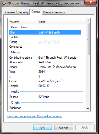Select the Title property row
The image size is (99, 134).
click(45, 32)
